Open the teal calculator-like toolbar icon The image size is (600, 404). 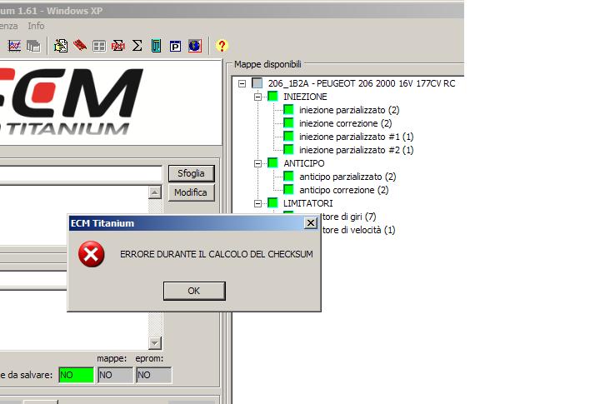156,46
